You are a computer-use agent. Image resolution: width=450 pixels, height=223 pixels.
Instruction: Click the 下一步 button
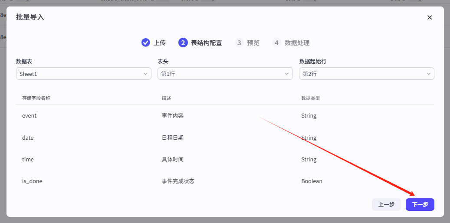coord(420,204)
